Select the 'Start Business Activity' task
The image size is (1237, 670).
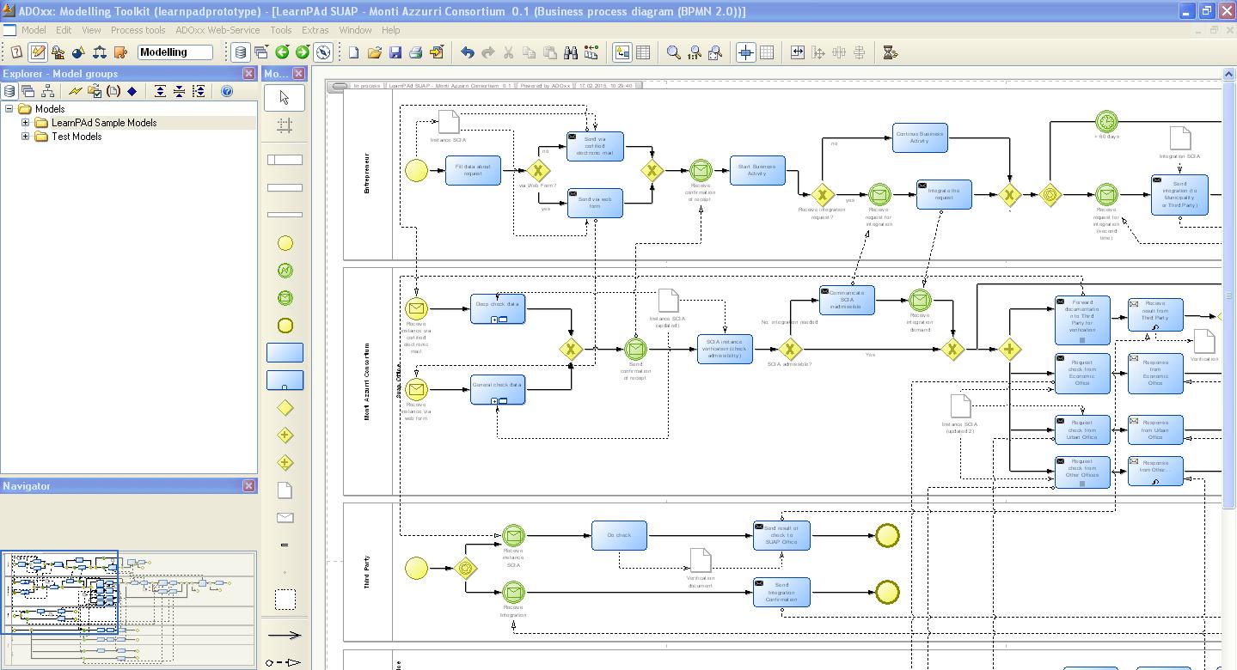click(x=757, y=170)
